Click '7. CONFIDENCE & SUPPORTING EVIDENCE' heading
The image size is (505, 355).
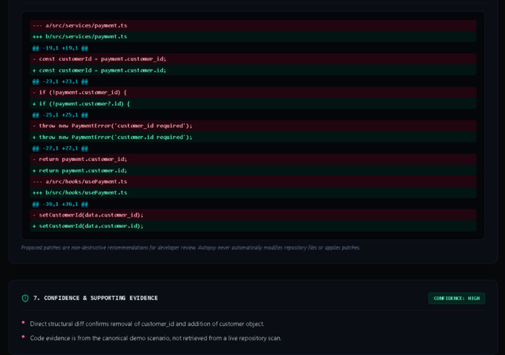[x=96, y=298]
